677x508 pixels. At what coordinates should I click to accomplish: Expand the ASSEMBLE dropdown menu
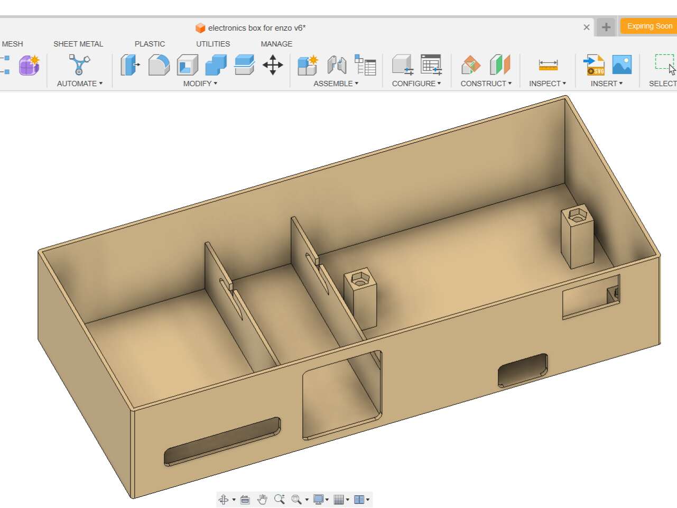coord(336,84)
